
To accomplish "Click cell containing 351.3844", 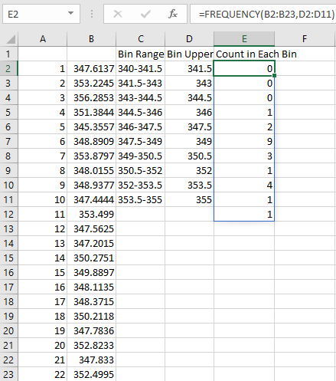I will pyautogui.click(x=92, y=112).
